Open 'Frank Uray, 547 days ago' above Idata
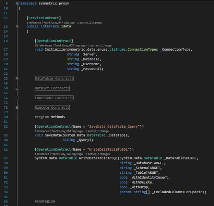Viewport: 214px width, 206px height. coord(59,23)
